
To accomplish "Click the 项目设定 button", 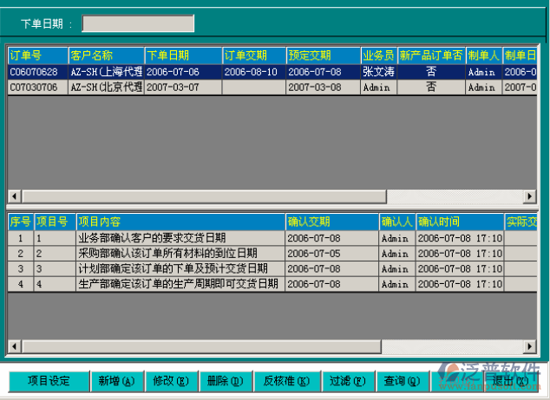I will (x=49, y=381).
